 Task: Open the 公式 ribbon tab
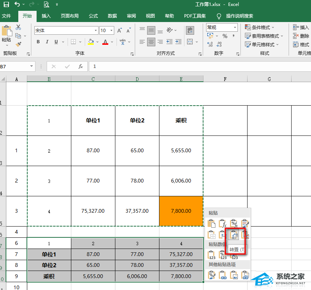click(93, 16)
